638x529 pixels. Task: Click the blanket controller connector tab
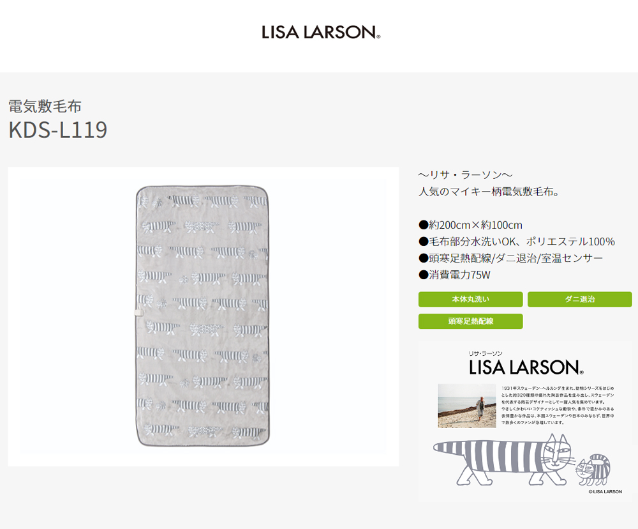(137, 312)
